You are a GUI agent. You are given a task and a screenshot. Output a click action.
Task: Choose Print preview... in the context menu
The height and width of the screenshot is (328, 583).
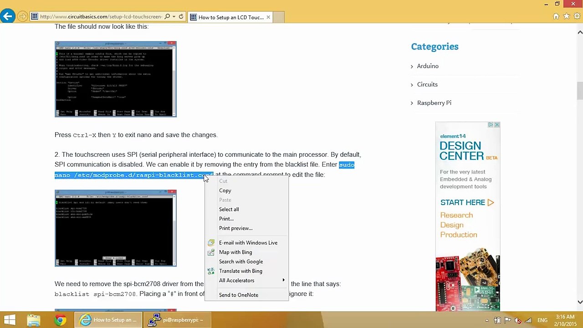(x=235, y=228)
